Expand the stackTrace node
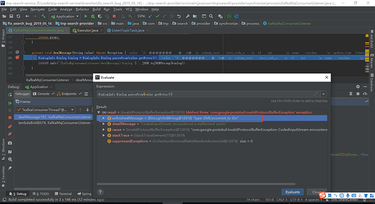The image size is (375, 204). (x=104, y=135)
